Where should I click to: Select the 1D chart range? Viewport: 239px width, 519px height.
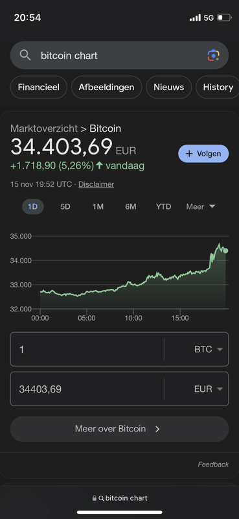coord(33,206)
